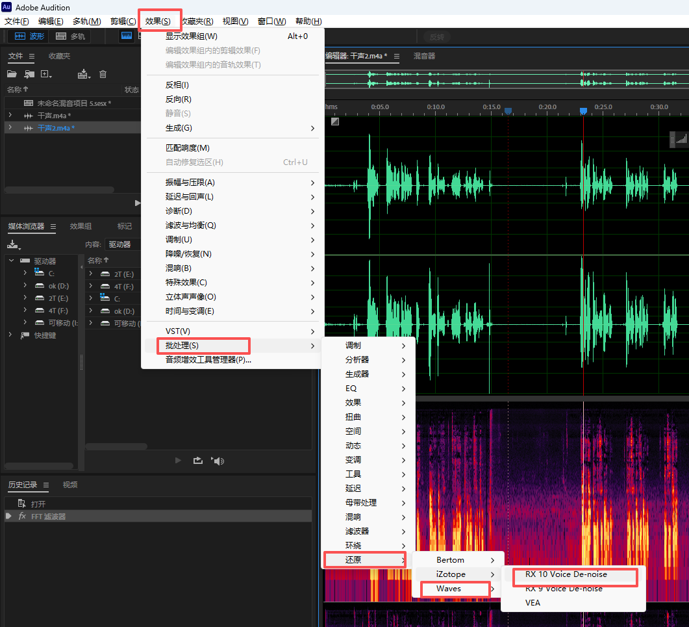Open 内容 驱动器 dropdown

point(122,244)
